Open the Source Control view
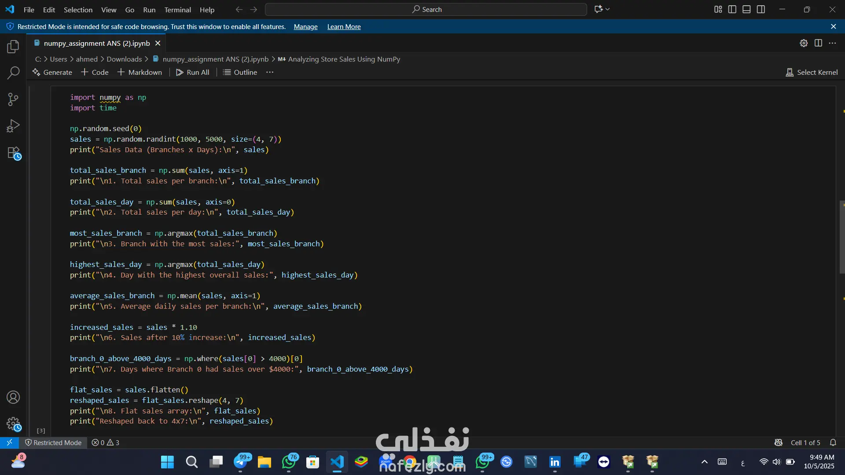 point(13,99)
